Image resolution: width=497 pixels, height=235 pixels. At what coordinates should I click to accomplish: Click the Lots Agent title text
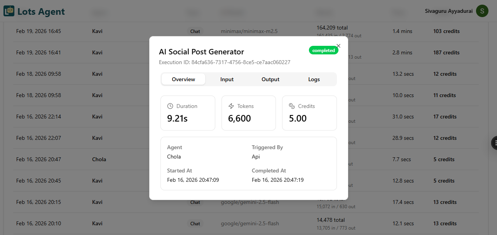click(x=41, y=12)
